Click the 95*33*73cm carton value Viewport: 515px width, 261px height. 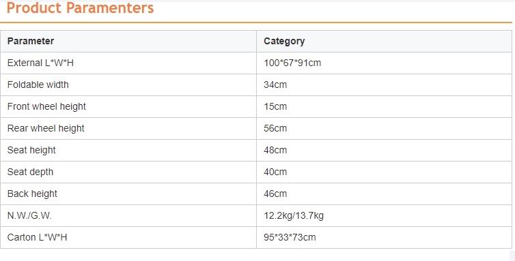pos(290,237)
